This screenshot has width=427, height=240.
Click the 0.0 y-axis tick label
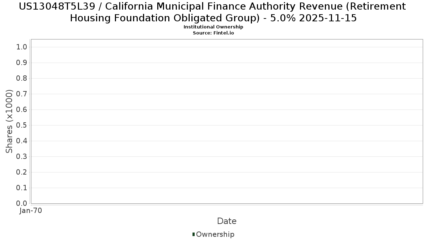click(22, 203)
